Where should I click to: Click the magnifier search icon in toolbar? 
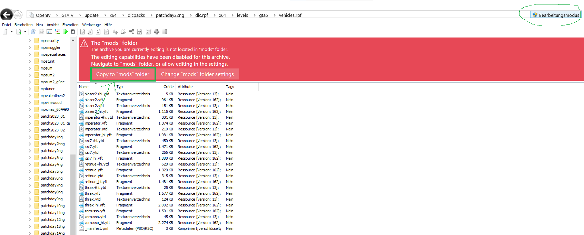pos(33,32)
